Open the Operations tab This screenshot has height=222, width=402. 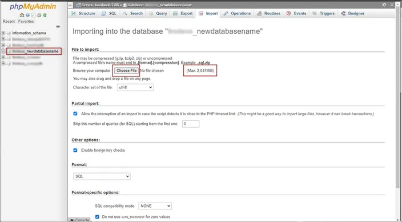tap(237, 13)
